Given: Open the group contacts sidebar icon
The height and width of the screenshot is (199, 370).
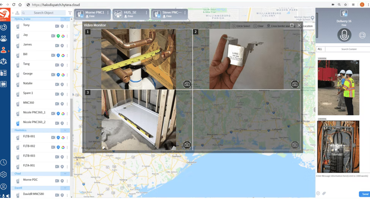Looking at the screenshot, I should pyautogui.click(x=3, y=38).
